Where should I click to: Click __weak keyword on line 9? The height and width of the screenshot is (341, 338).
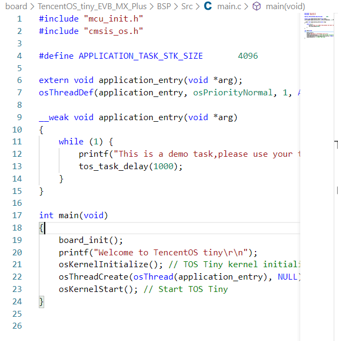(x=54, y=117)
